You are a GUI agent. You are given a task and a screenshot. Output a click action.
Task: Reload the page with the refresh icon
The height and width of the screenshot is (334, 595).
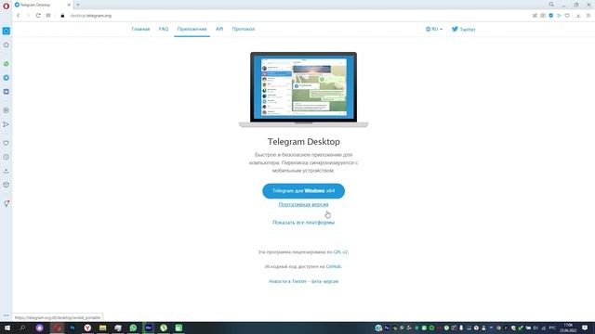(x=38, y=16)
